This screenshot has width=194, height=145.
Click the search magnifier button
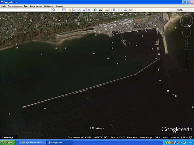[x=54, y=10]
